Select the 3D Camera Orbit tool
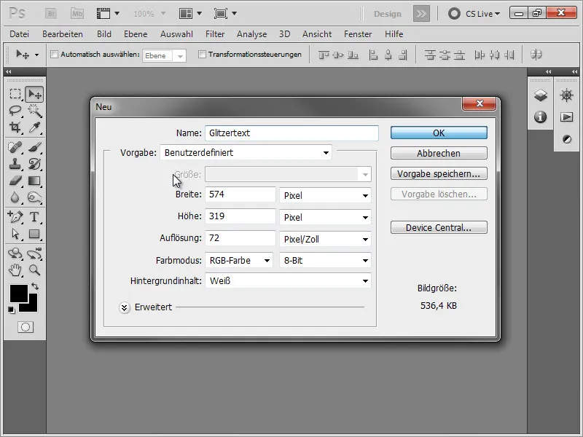 point(34,253)
